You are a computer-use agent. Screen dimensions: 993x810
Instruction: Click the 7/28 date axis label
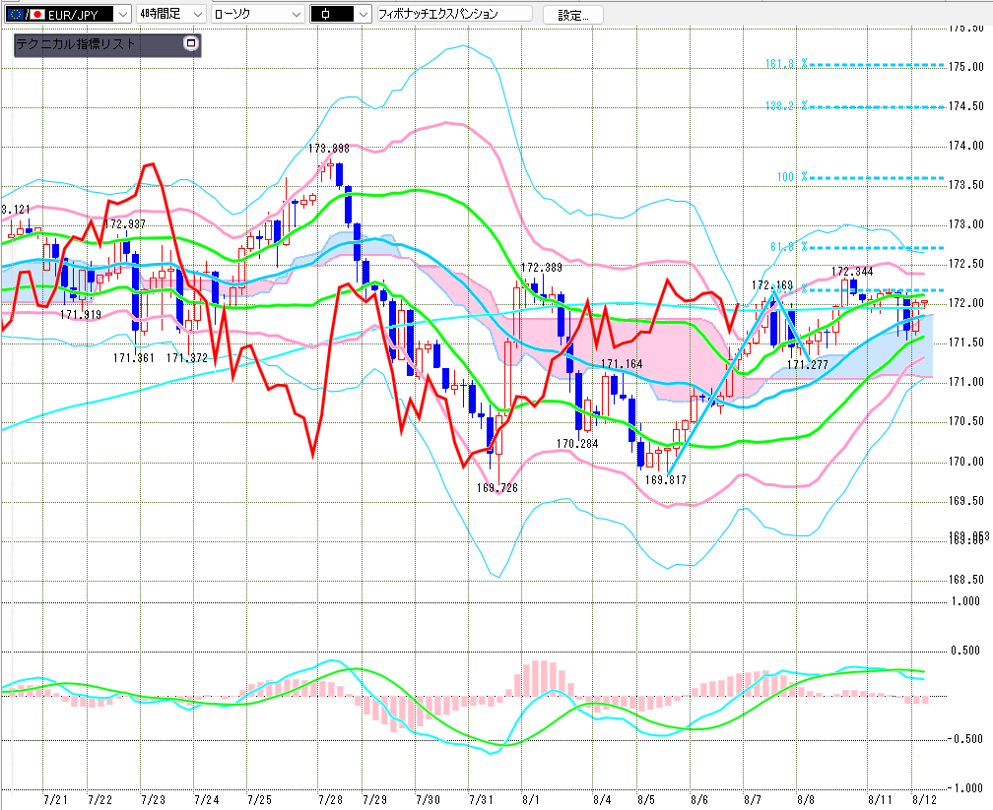(331, 800)
